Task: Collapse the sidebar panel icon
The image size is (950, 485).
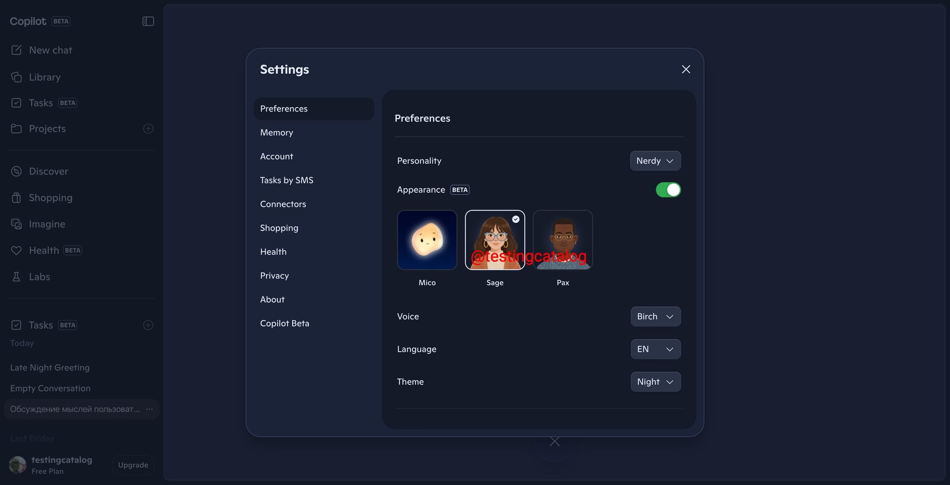Action: click(148, 21)
